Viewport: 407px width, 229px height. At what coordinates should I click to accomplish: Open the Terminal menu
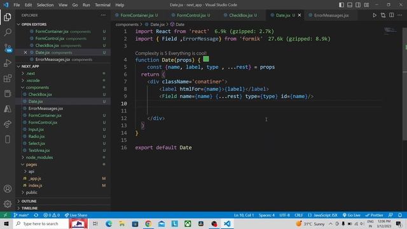coord(102,5)
